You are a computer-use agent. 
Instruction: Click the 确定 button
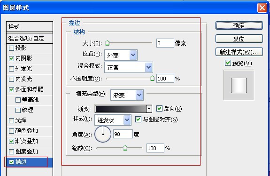(239, 26)
